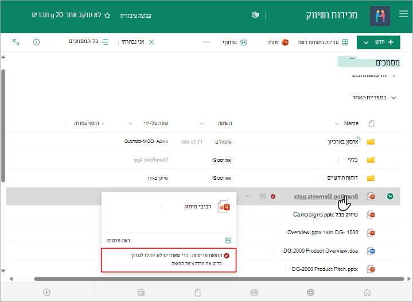Open the כללי folder
Viewport: 413px width, 302px height.
352,160
